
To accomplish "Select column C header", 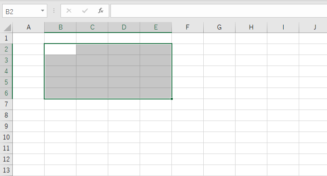I will coord(92,27).
